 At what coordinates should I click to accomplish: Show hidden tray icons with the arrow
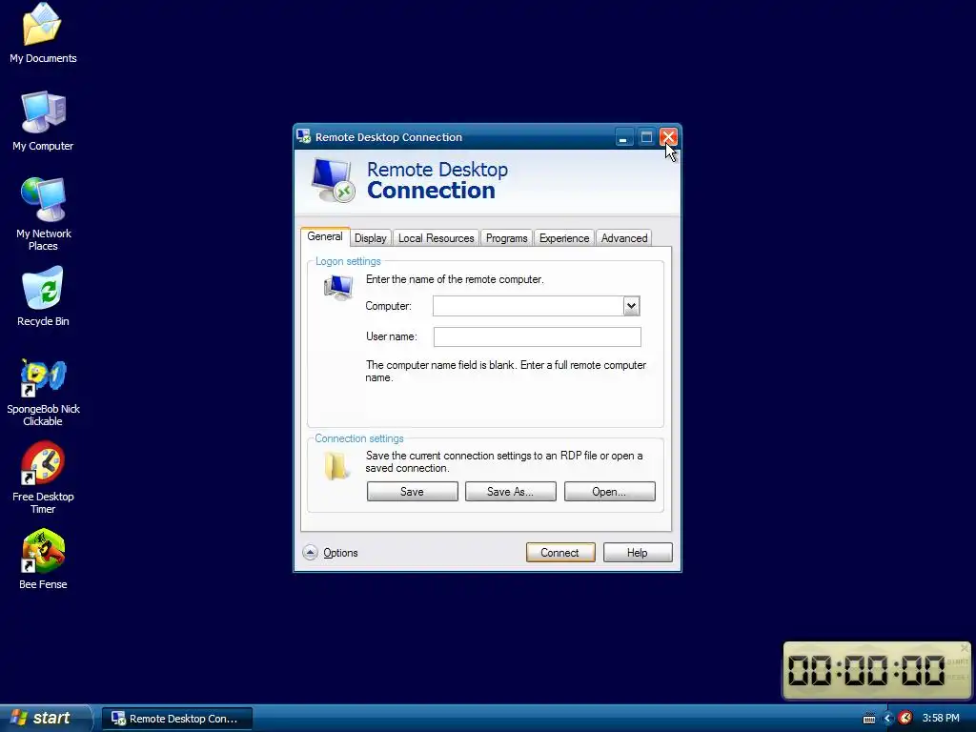[887, 719]
